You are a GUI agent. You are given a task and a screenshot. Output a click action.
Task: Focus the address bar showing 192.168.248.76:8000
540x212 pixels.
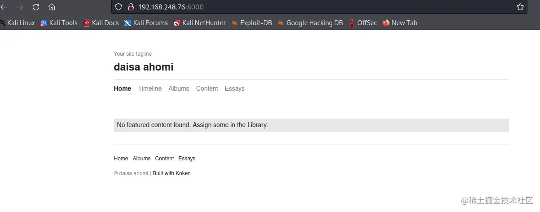pyautogui.click(x=319, y=7)
